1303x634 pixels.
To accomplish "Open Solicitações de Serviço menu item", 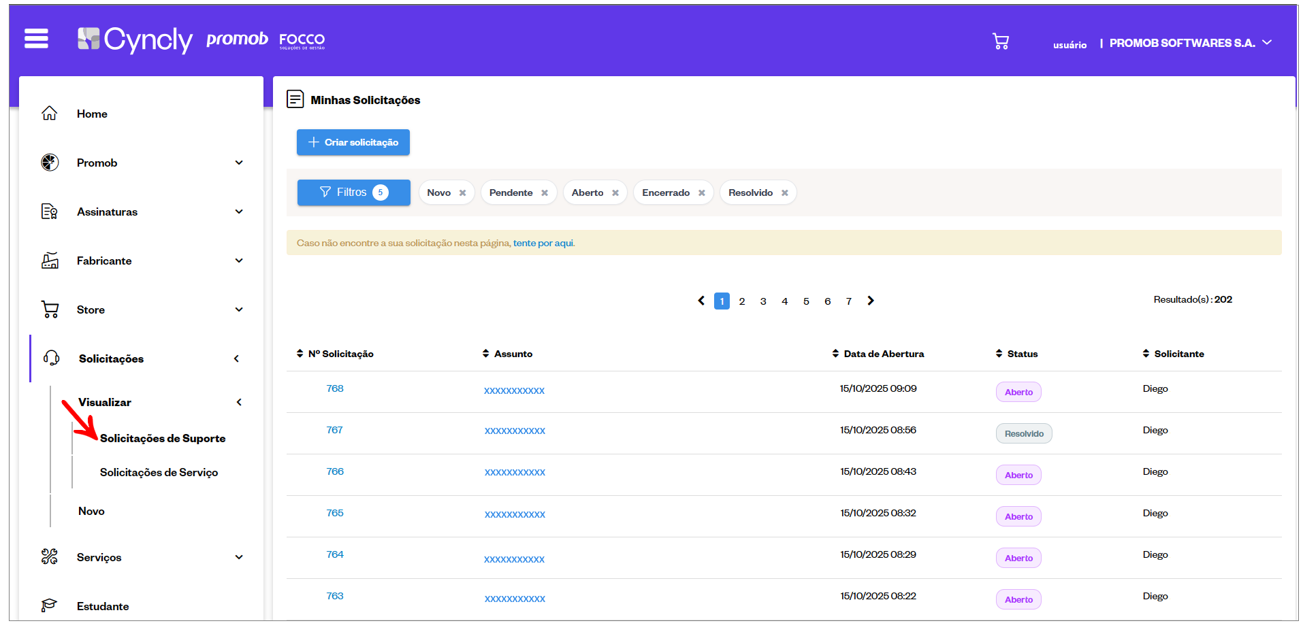I will 159,472.
